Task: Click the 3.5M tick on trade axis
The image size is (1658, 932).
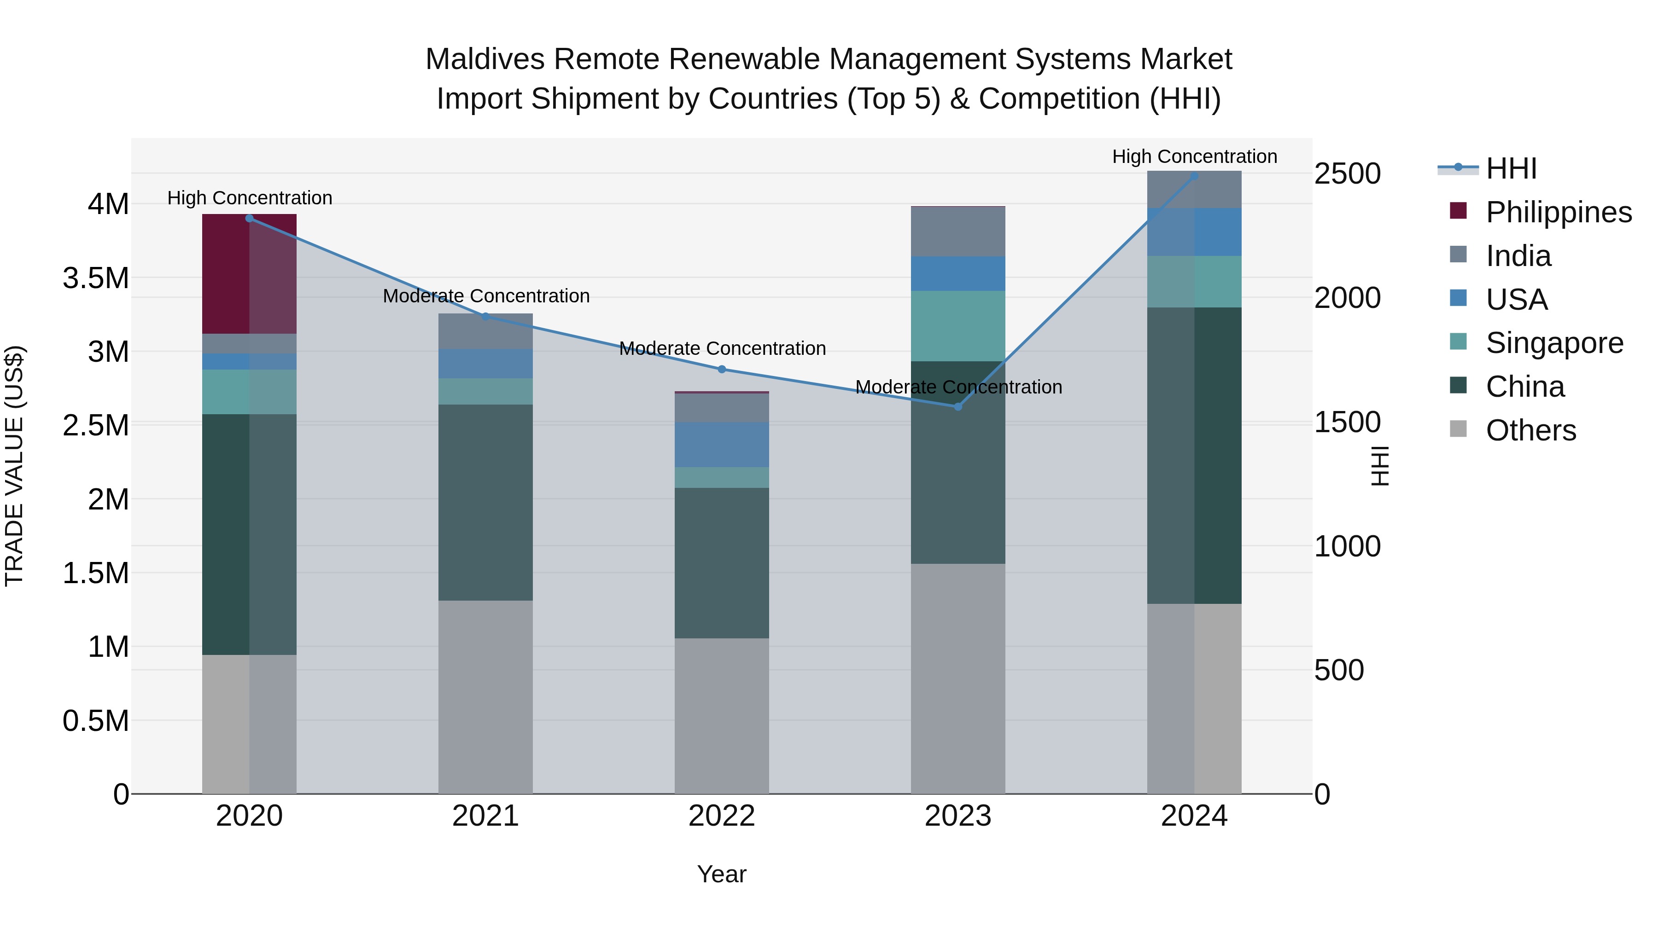Action: click(x=96, y=278)
